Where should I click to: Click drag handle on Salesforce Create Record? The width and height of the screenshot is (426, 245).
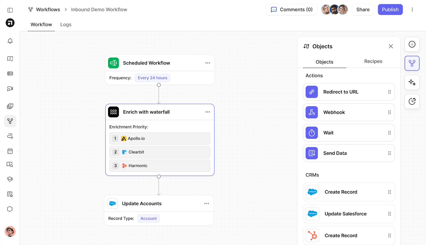point(390,192)
